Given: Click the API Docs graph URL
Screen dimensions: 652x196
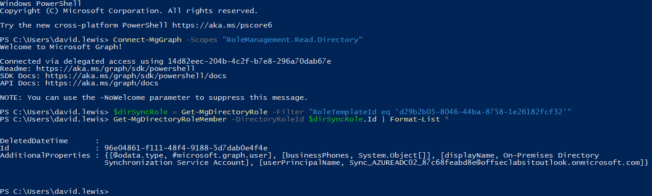Looking at the screenshot, I should (x=102, y=83).
